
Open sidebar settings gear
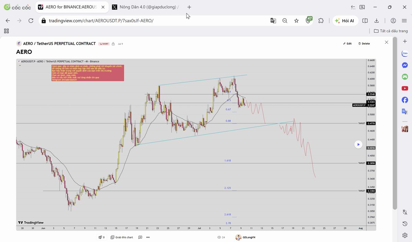point(405,235)
